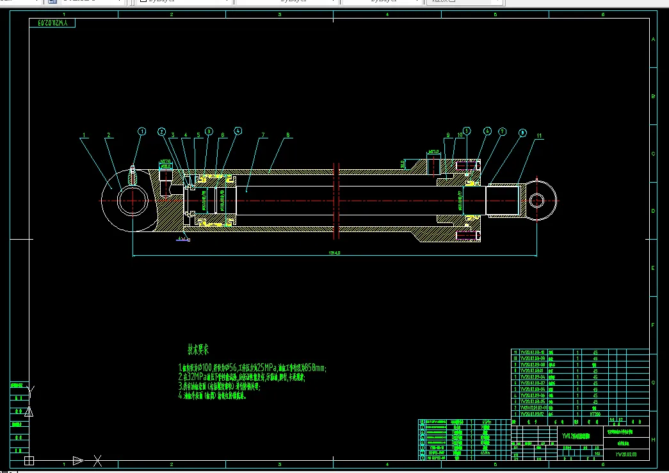
Task: Expand the linetype ByLayer dropdown
Action: (x=287, y=2)
